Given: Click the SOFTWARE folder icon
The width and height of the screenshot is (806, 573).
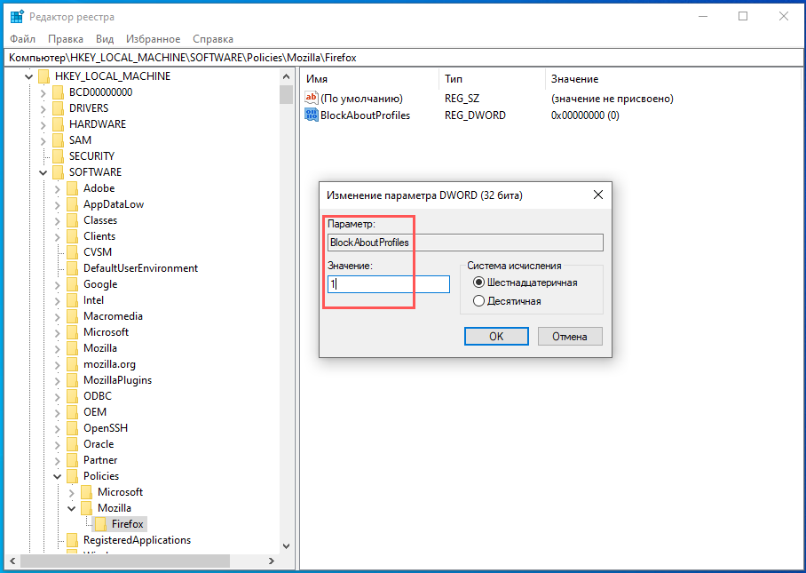Looking at the screenshot, I should pos(58,172).
